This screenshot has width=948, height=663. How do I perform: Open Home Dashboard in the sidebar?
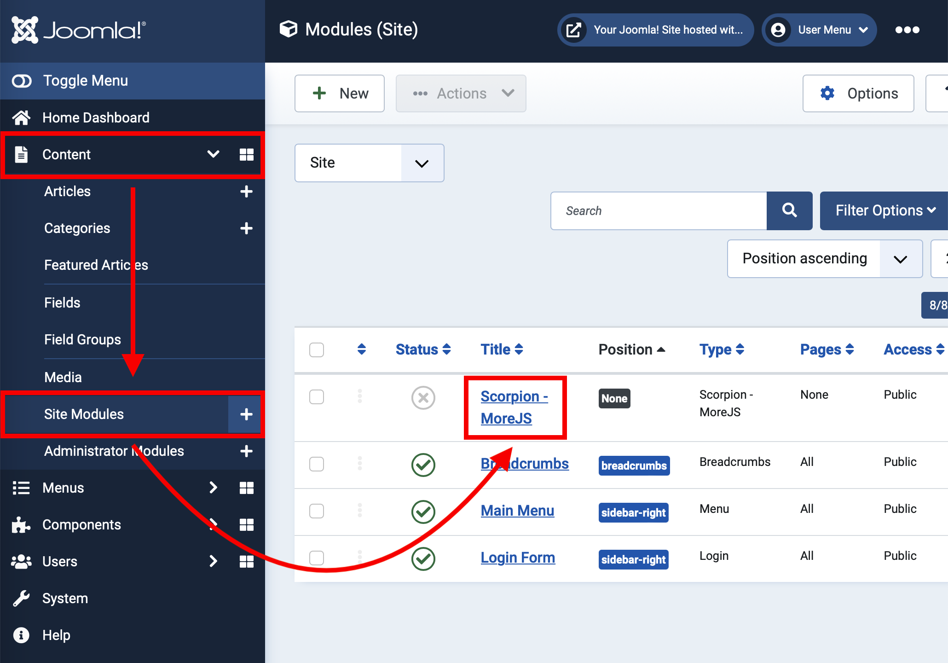(96, 117)
